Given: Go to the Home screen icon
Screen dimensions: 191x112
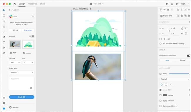Looking at the screenshot, I should pos(14,4).
